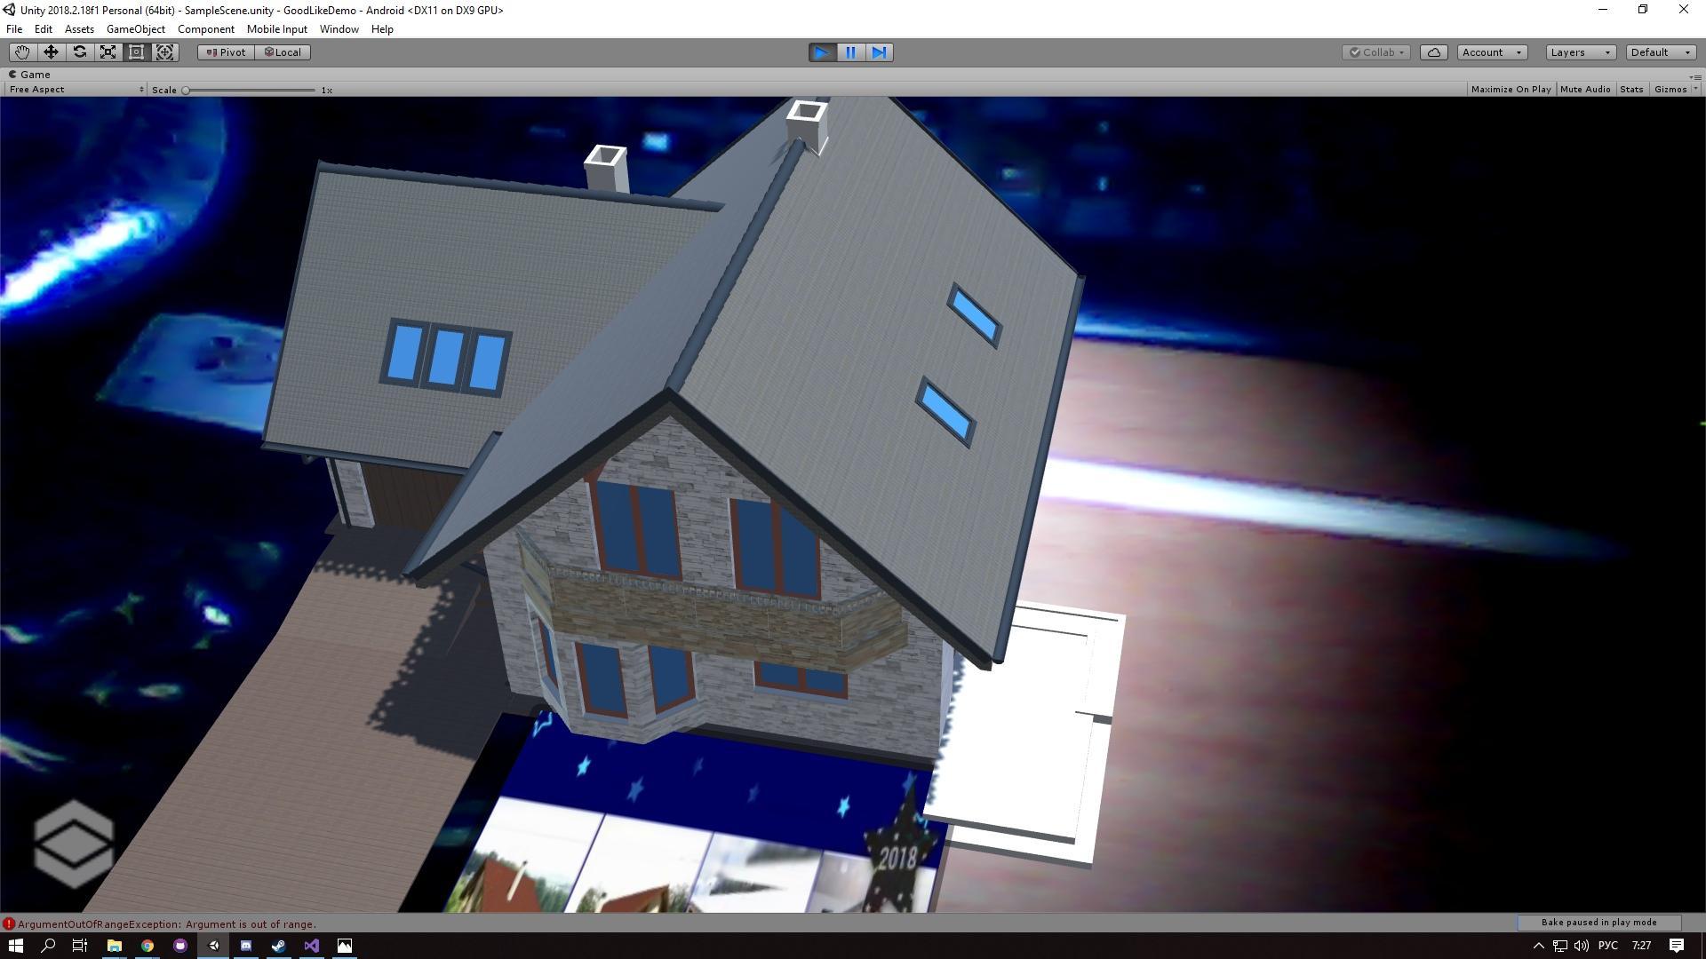
Task: Select the combined Transform tool
Action: coord(165,52)
